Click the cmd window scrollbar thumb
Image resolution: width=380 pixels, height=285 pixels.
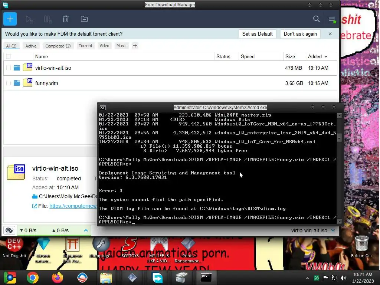339,138
